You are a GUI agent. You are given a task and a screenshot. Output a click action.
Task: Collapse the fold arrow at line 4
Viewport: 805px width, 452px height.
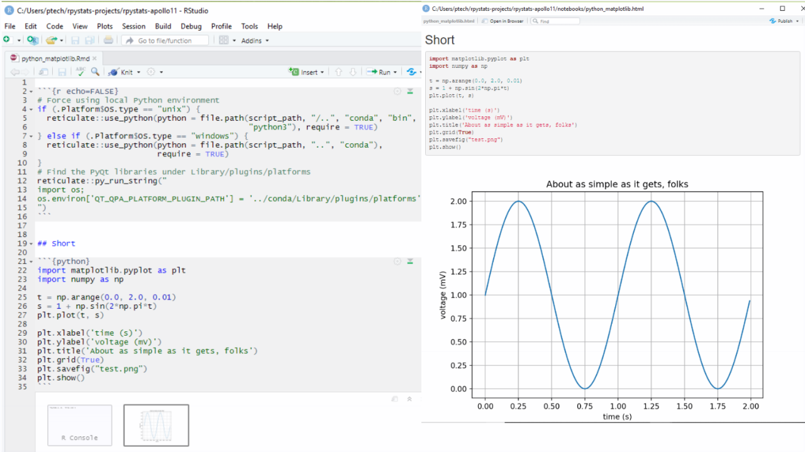point(32,109)
